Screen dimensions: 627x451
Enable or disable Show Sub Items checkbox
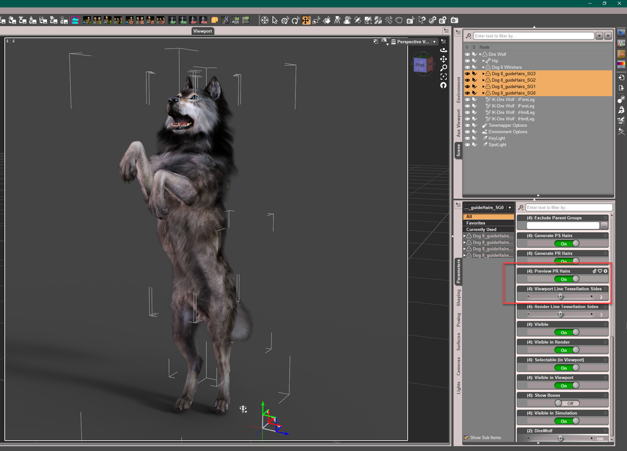[466, 437]
